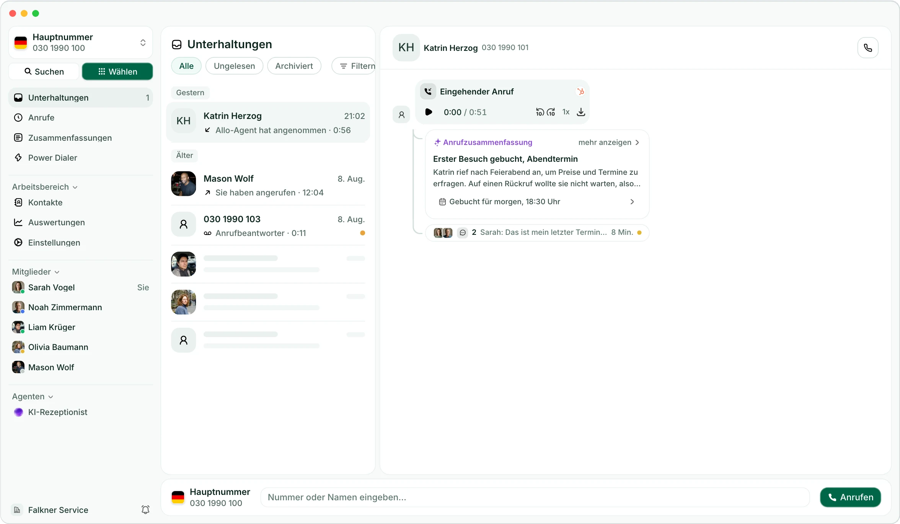Open the Filtern options

(354, 66)
